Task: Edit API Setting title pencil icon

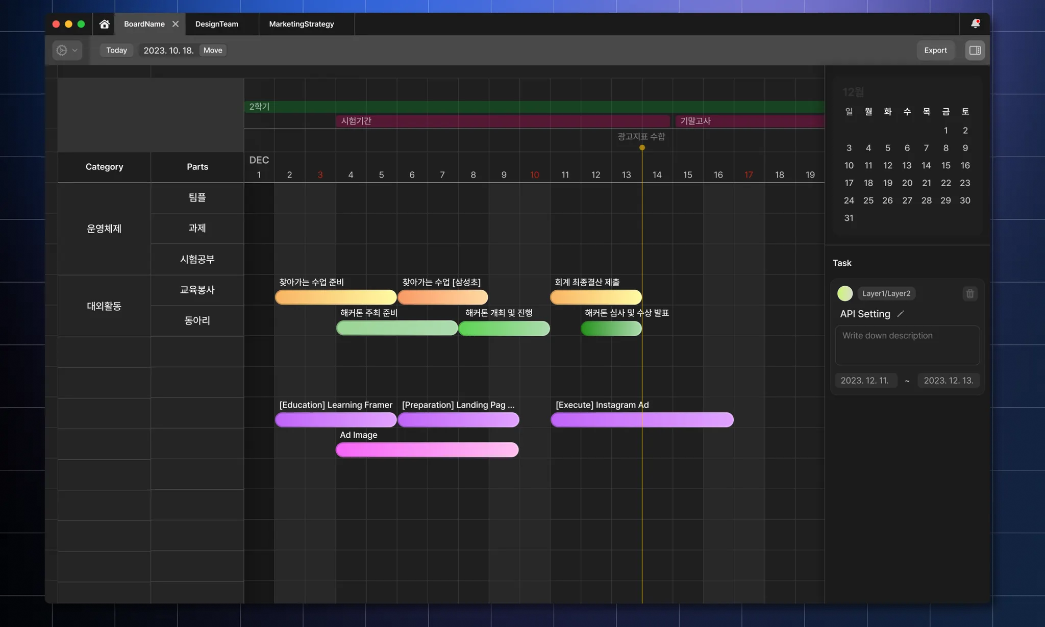Action: [x=901, y=314]
